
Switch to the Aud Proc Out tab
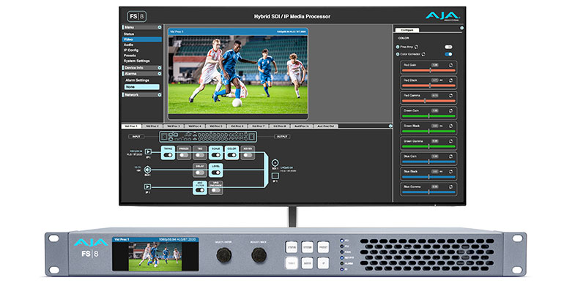tap(325, 127)
